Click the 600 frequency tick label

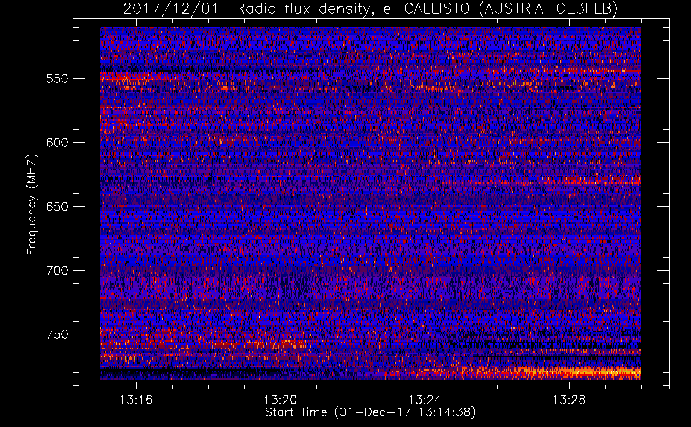point(57,143)
